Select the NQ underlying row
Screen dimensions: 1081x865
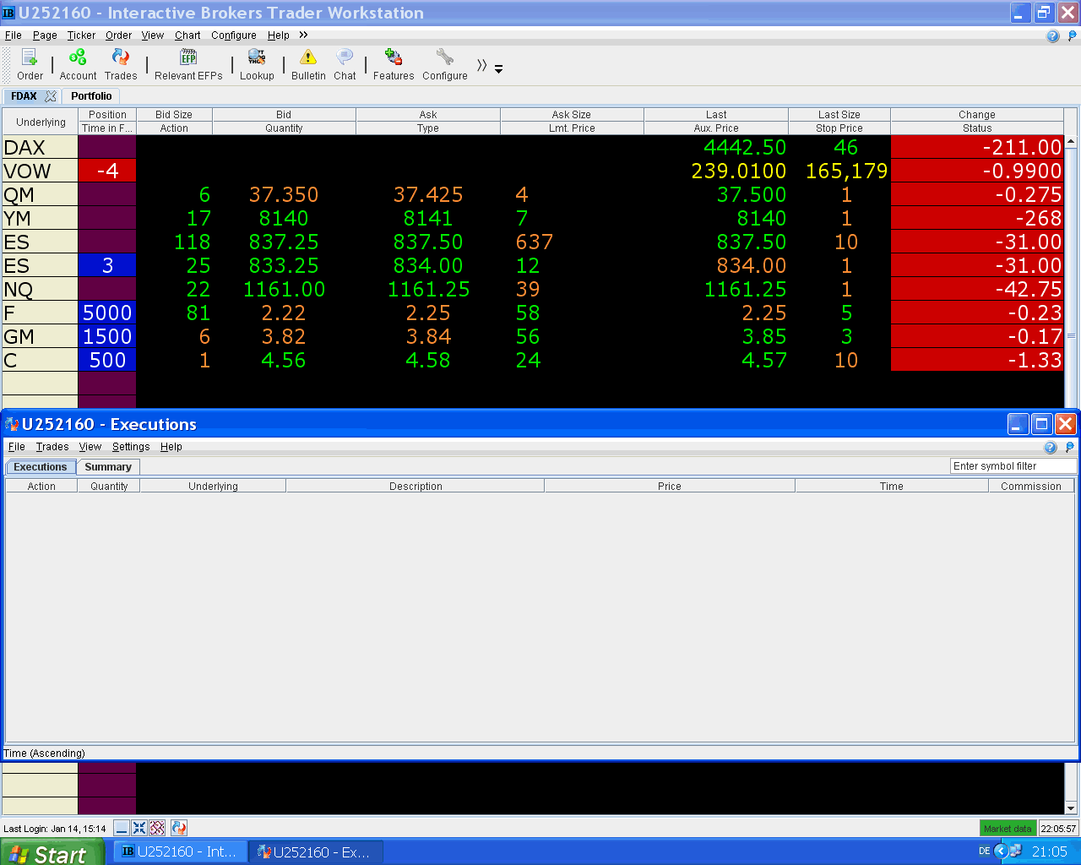pyautogui.click(x=41, y=289)
